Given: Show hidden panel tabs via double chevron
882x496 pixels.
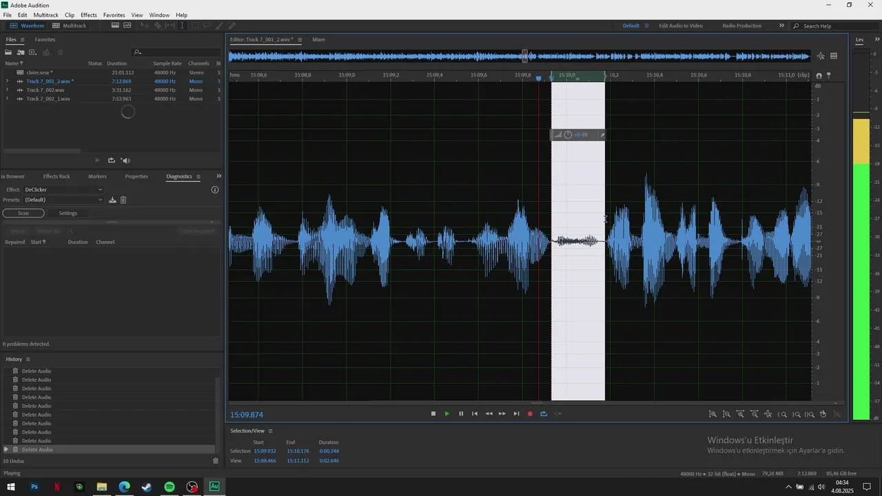Looking at the screenshot, I should point(219,176).
